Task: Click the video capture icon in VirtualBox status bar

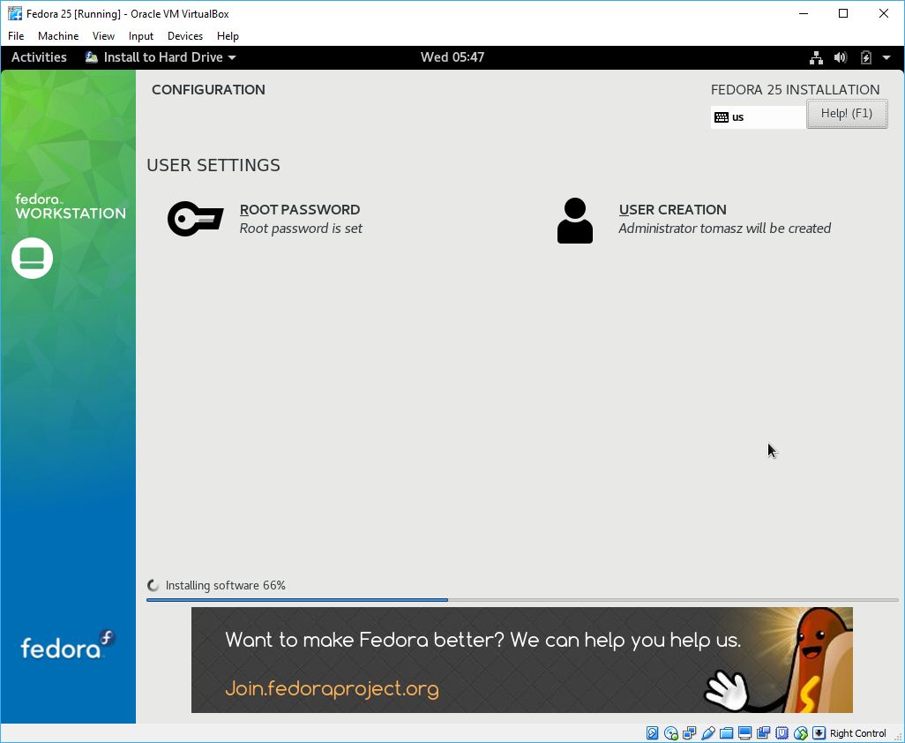Action: (763, 733)
